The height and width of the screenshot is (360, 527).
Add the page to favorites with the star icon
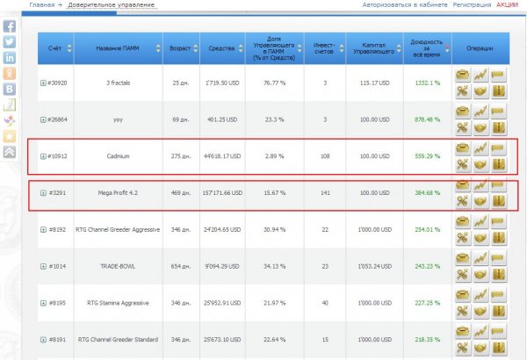[x=10, y=136]
